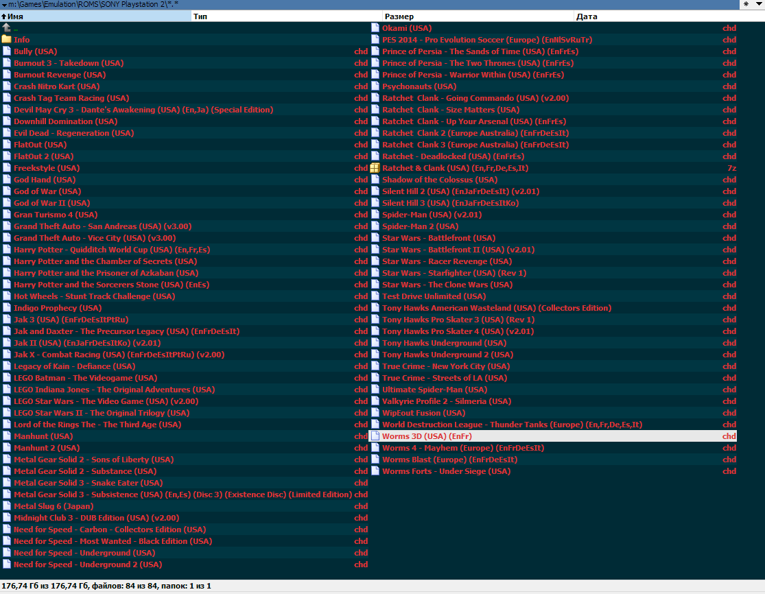Select Worms 4 - Mayhem (Europe)
The width and height of the screenshot is (765, 594).
[x=463, y=448]
